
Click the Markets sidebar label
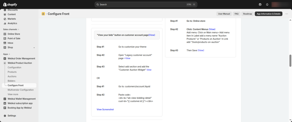pos(12,19)
